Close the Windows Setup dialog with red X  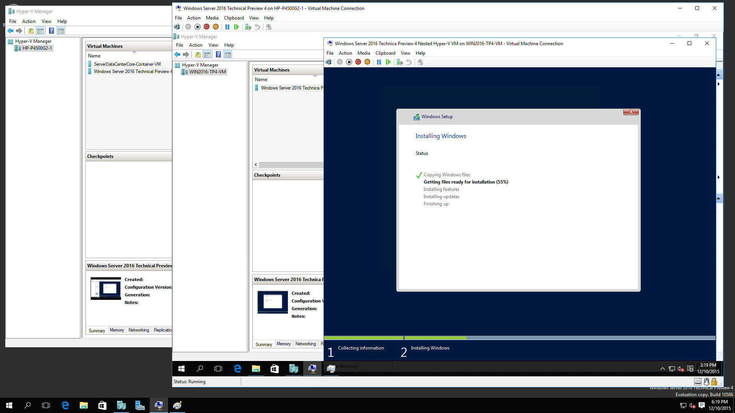[631, 112]
